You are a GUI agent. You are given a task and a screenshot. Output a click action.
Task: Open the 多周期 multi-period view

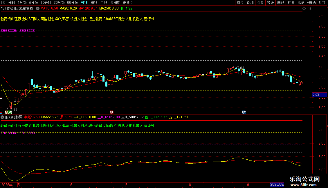115,3
